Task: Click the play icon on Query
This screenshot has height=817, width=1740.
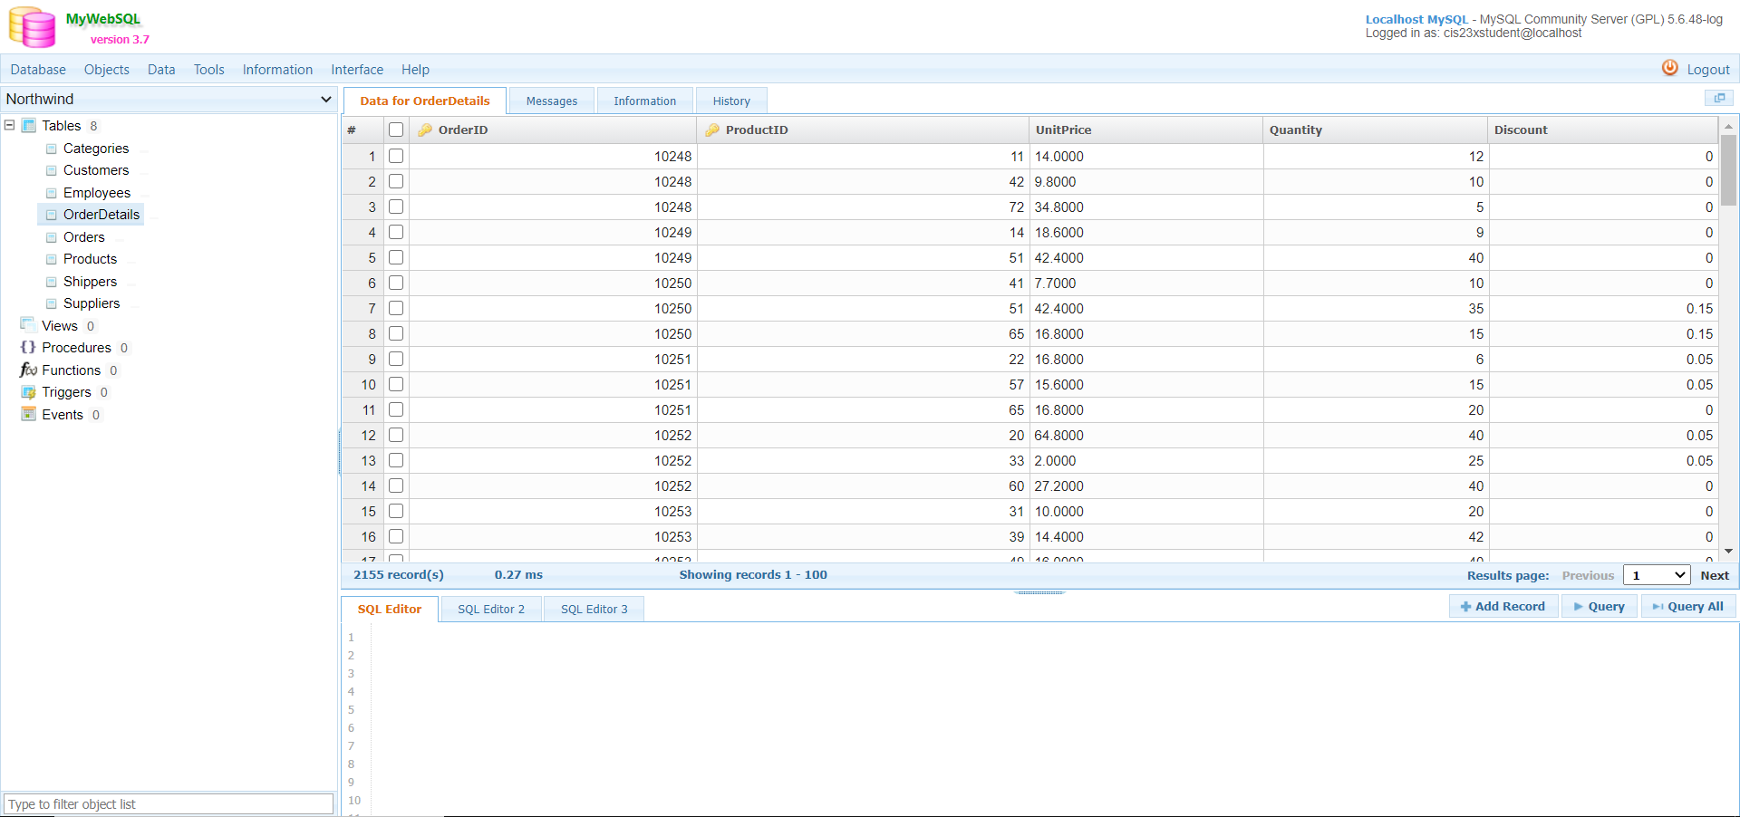Action: click(1579, 607)
